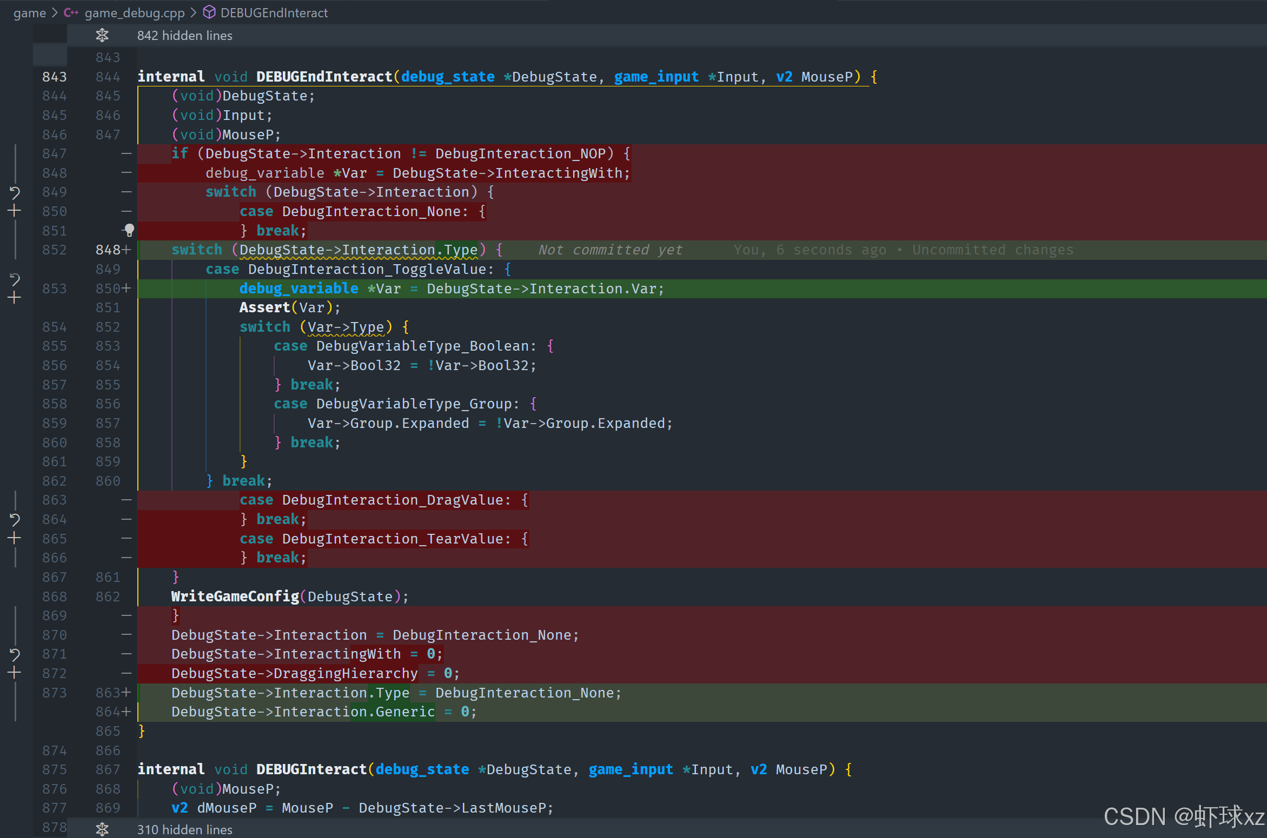The image size is (1267, 838).
Task: Click stage plus icon beside old line 865
Action: (x=15, y=538)
